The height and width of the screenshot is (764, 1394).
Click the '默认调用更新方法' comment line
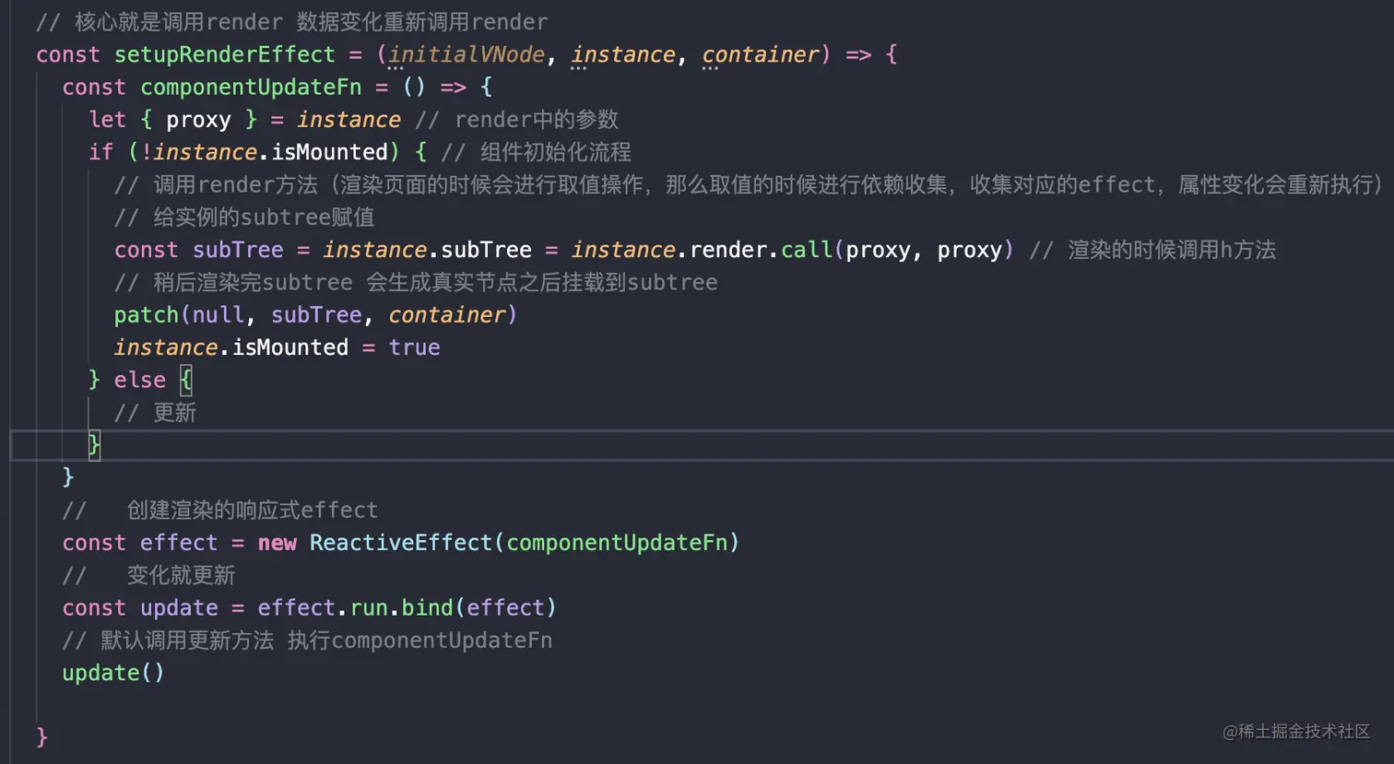click(307, 641)
